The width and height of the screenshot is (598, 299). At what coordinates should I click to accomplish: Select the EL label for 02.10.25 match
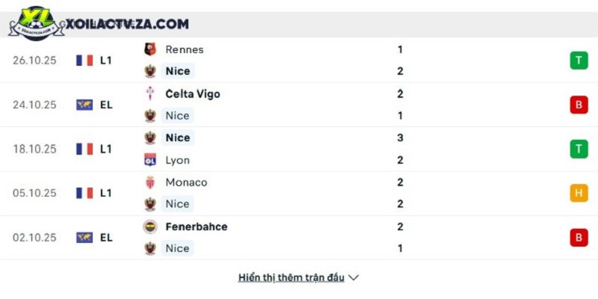(106, 238)
